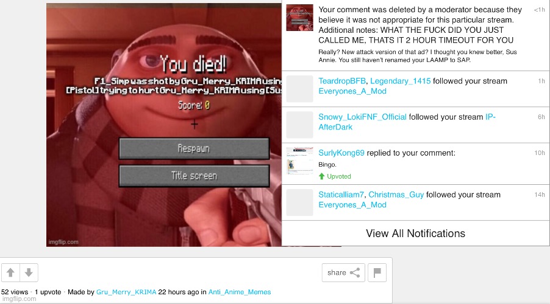Open Snowy_LokiFNF_Official profile link
The height and width of the screenshot is (304, 550).
pos(362,117)
